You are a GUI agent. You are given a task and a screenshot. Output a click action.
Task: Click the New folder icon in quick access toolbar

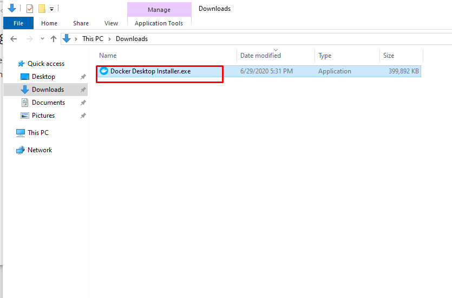pyautogui.click(x=42, y=9)
